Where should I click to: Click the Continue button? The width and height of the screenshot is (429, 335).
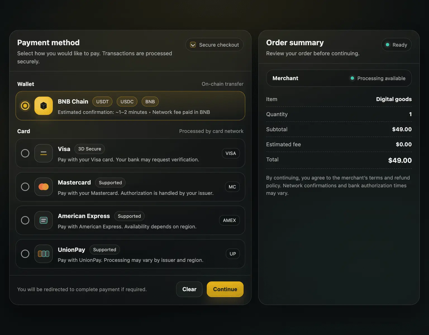pos(225,289)
